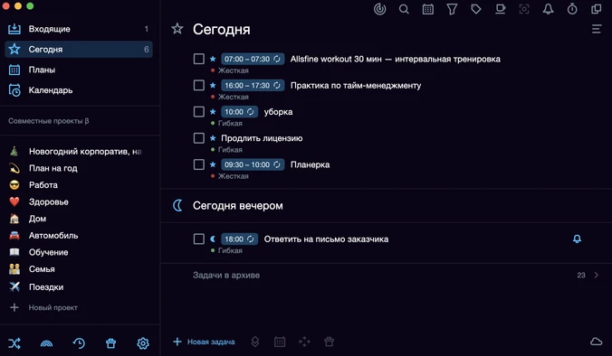Open the tags icon in top toolbar
612x356 pixels.
pos(476,9)
